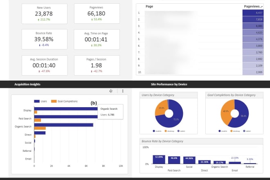Click Goal Completions by Device Category title
Image resolution: width=270 pixels, height=180 pixels.
click(231, 95)
